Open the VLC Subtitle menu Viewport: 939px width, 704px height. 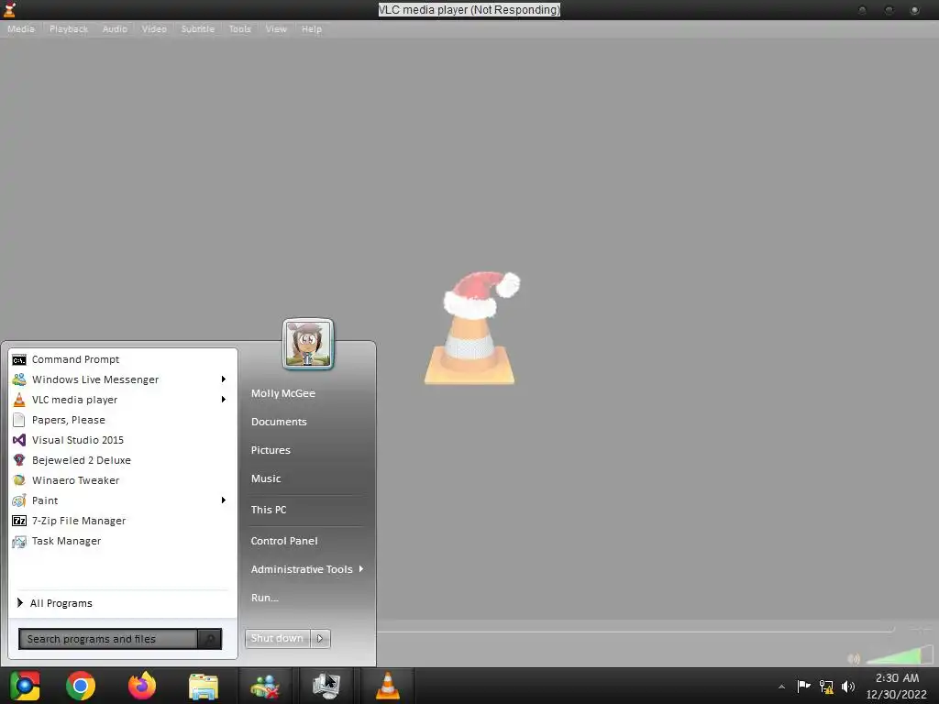(198, 28)
